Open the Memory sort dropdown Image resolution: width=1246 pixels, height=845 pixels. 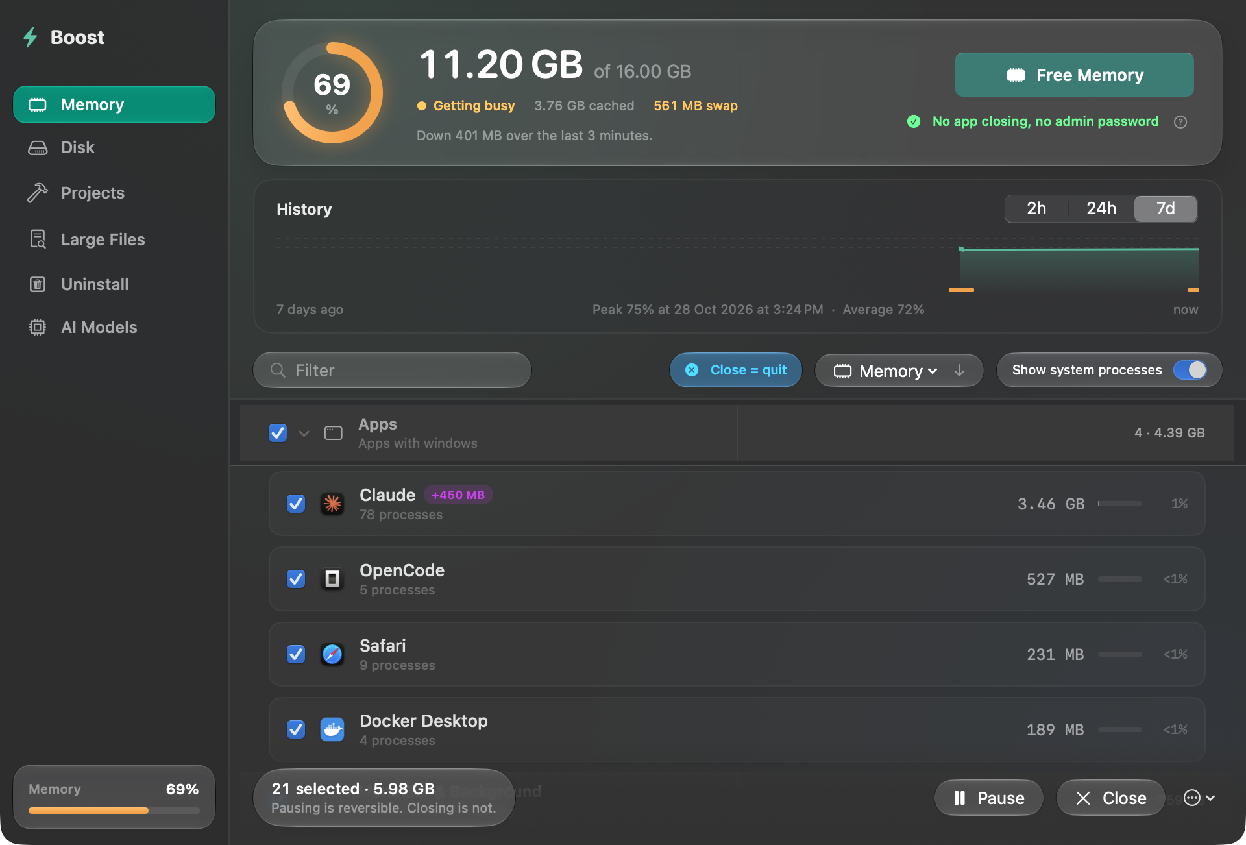(885, 371)
